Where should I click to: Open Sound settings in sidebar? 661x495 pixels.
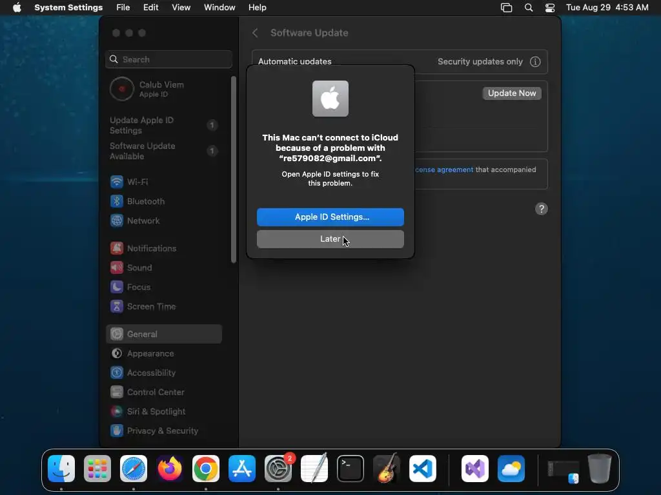tap(163, 267)
